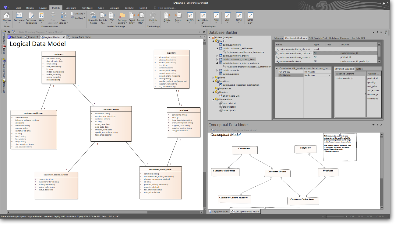Close the Logical Model diagram tab
Viewport: 399px width, 228px height.
[64, 37]
